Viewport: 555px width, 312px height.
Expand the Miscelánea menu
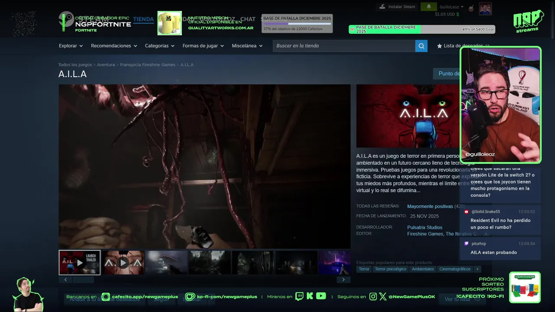(247, 46)
